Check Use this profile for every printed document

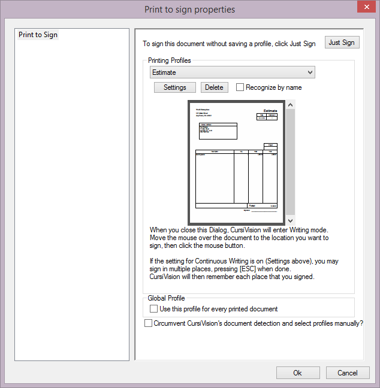(153, 309)
